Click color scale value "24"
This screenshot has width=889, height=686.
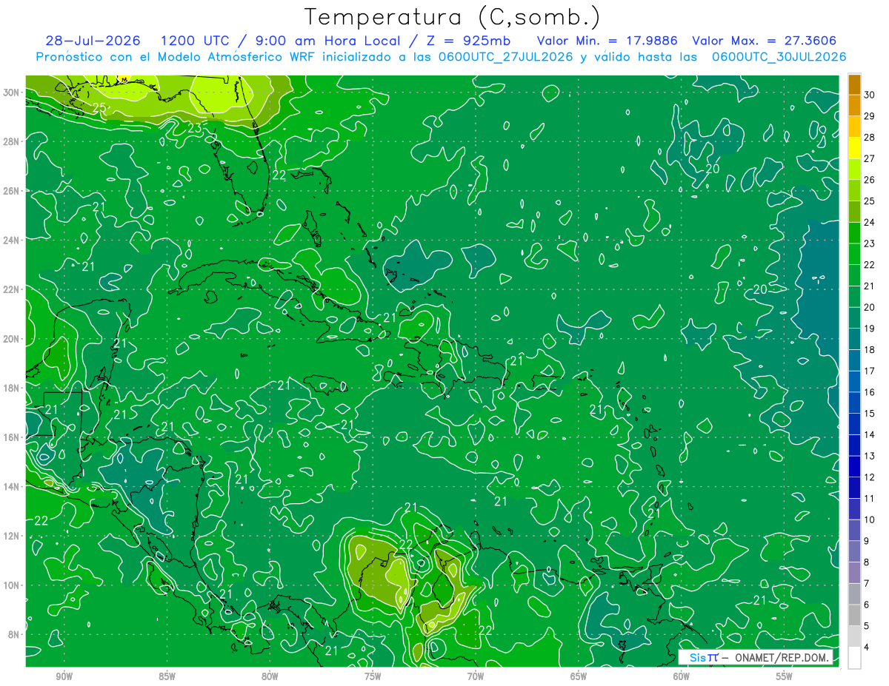pos(870,222)
